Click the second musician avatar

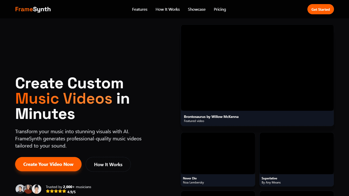pos(28,189)
